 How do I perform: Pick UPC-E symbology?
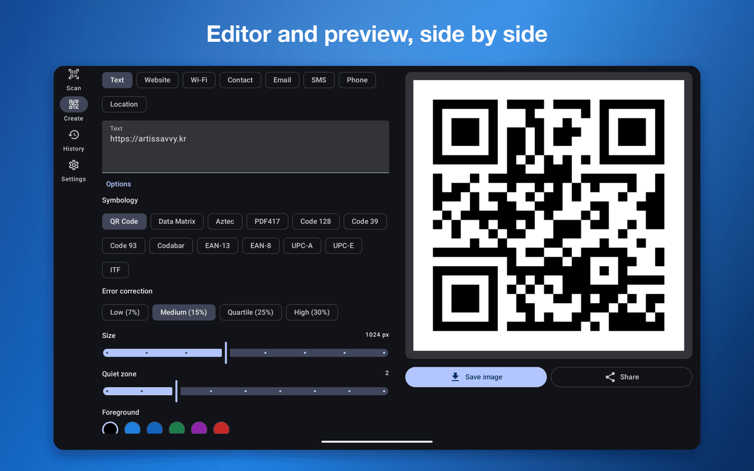click(343, 246)
